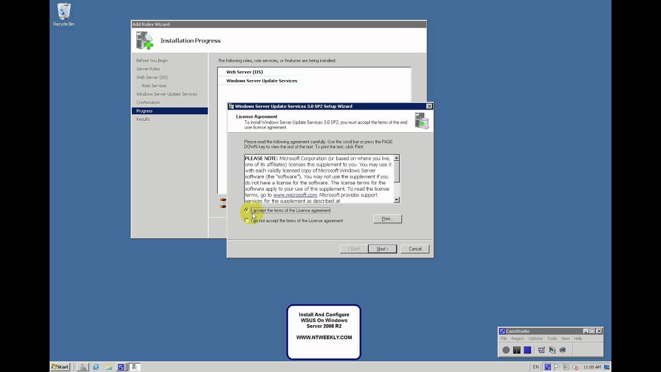Click CamStudio taskbar button

[121, 367]
